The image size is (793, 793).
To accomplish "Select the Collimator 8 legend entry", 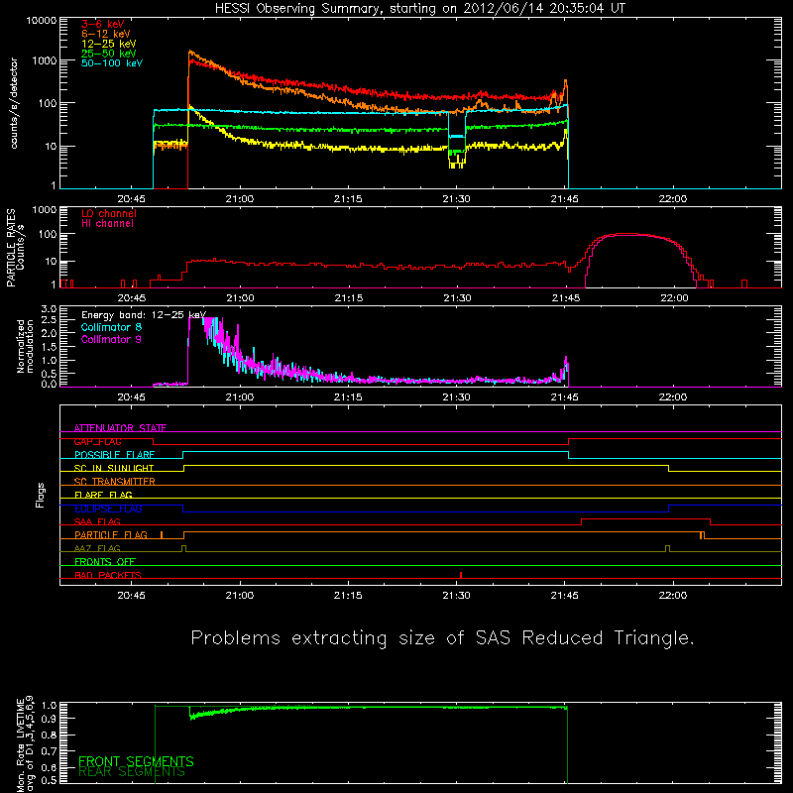I will [x=111, y=327].
